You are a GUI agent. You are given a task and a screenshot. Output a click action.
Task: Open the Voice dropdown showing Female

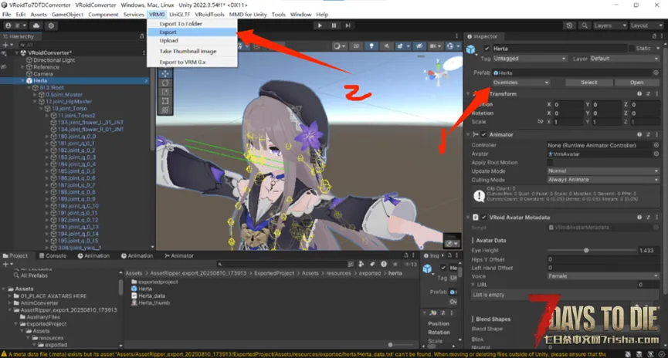pyautogui.click(x=603, y=276)
